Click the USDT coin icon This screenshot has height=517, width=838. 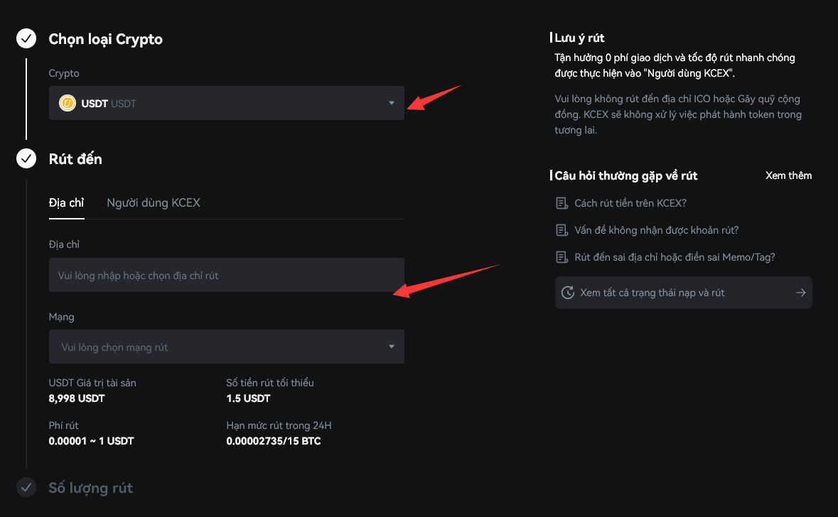point(68,104)
